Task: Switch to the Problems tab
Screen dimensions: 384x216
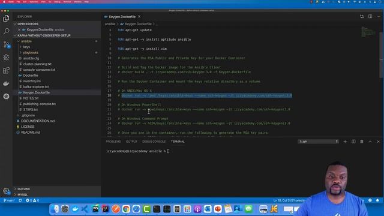Action: [113, 142]
